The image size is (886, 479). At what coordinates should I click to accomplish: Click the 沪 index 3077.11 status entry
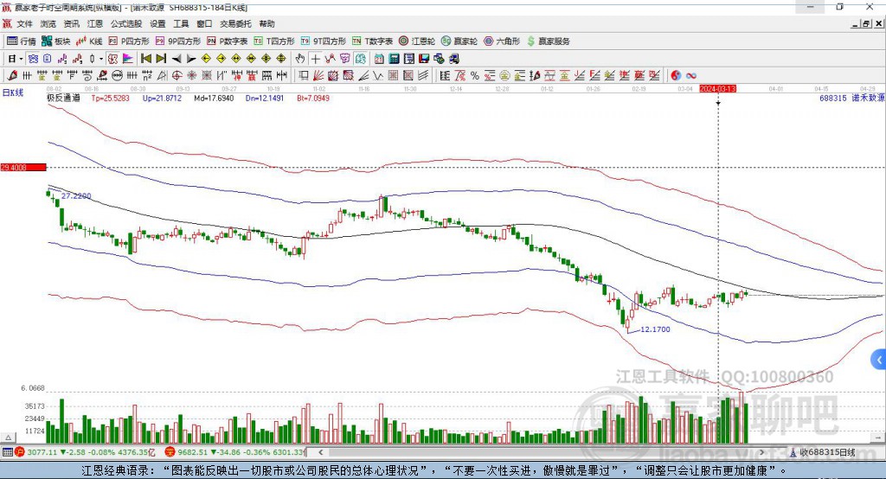(x=85, y=452)
